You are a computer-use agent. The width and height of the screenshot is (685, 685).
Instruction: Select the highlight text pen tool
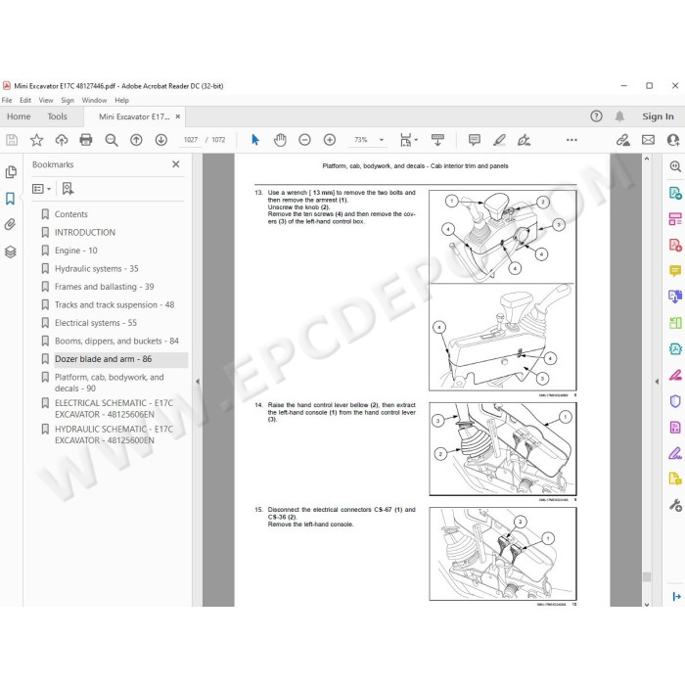(x=499, y=140)
